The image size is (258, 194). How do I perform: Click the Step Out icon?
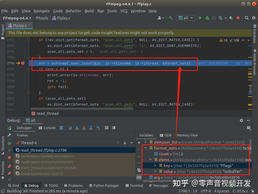pyautogui.click(x=91, y=128)
